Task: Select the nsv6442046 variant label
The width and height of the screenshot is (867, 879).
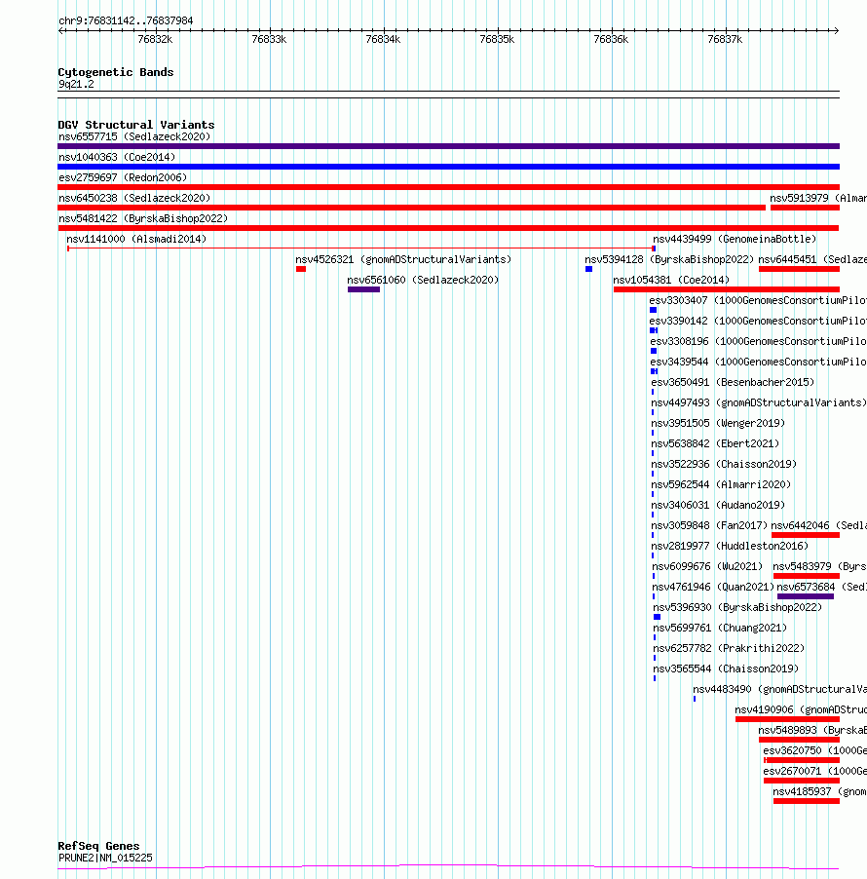Action: click(x=819, y=525)
